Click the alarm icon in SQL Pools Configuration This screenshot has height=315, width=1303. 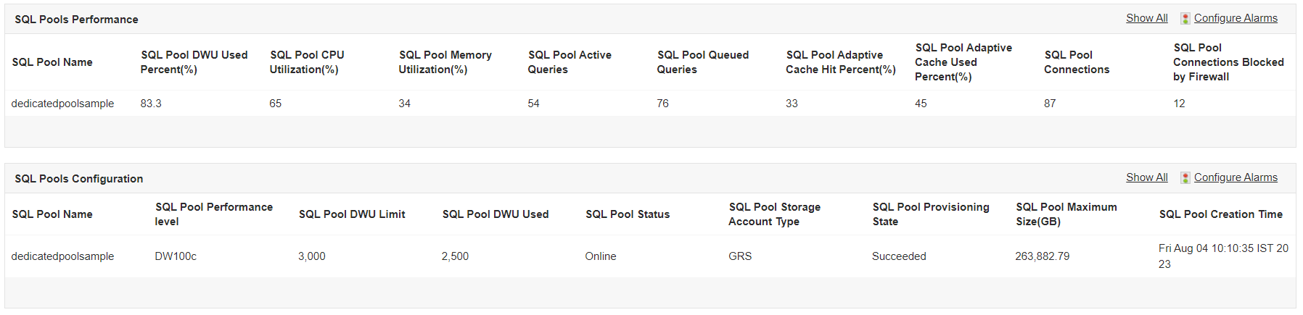coord(1185,178)
